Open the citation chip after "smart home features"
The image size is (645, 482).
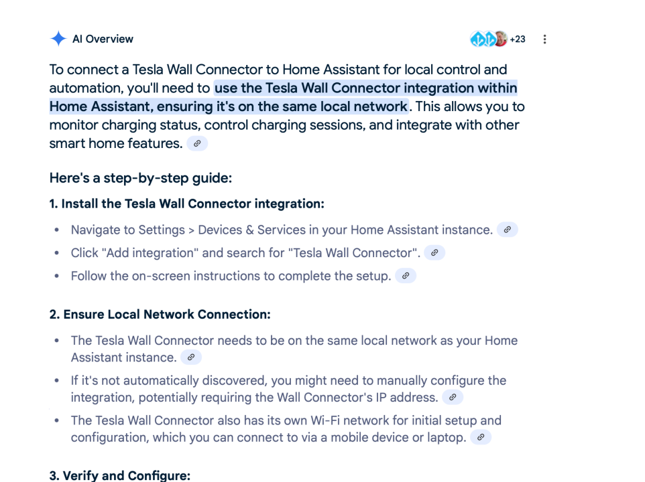pyautogui.click(x=196, y=143)
